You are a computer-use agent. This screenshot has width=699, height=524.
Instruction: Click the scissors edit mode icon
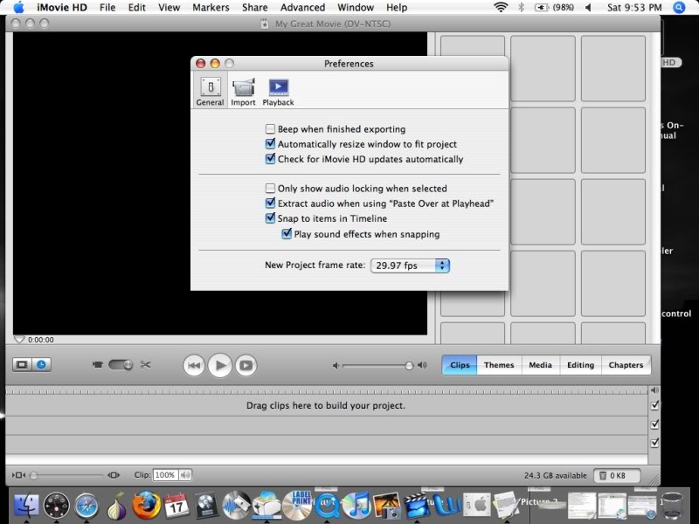[x=145, y=365]
